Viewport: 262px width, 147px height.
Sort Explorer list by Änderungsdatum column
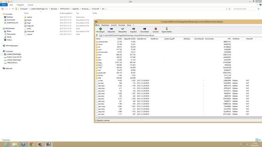tap(66, 13)
